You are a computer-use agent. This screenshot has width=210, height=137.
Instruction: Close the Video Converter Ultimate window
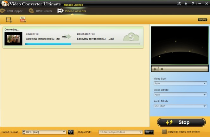[207, 3]
